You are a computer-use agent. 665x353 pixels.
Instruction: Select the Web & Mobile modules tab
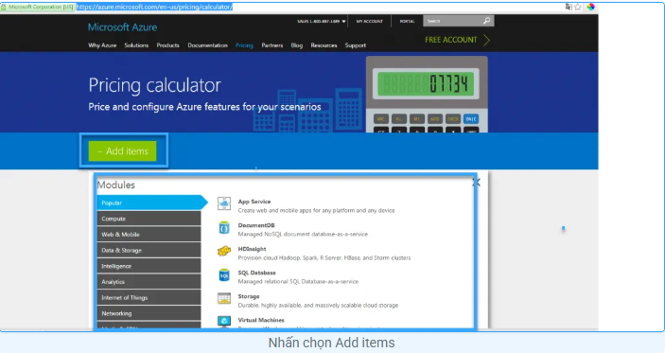point(149,234)
